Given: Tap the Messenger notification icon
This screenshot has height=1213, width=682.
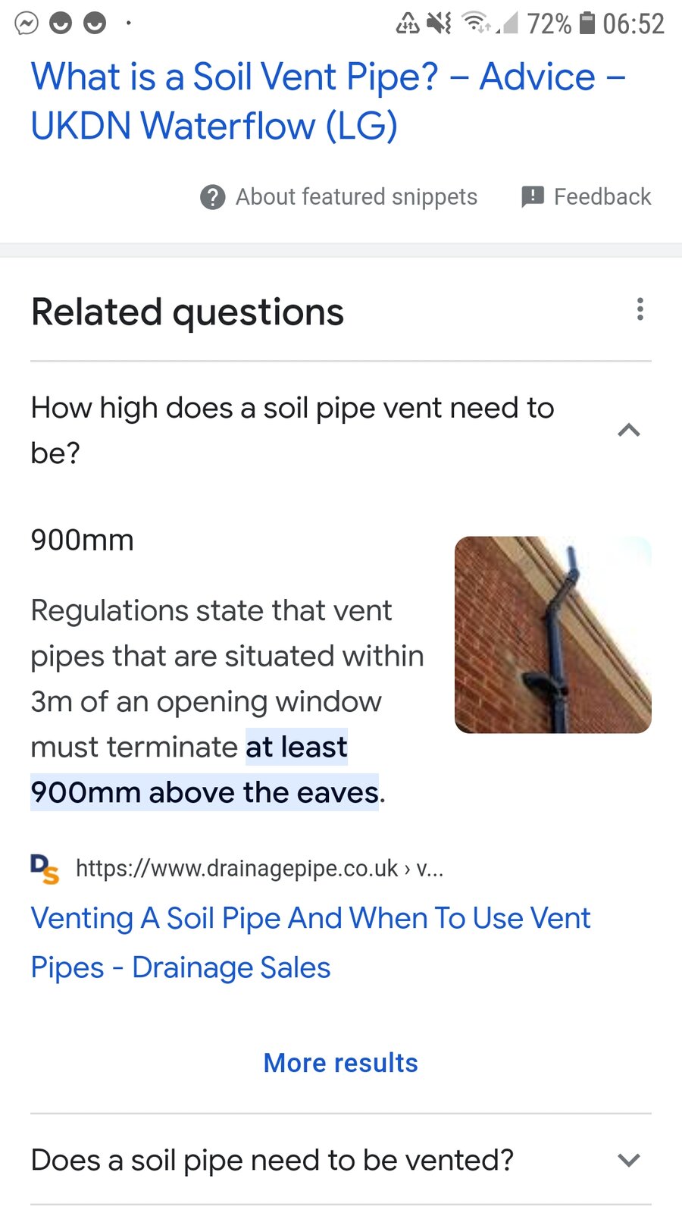Looking at the screenshot, I should (27, 24).
